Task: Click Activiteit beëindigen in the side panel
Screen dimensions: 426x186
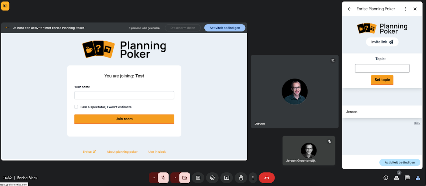Action: coord(400,162)
